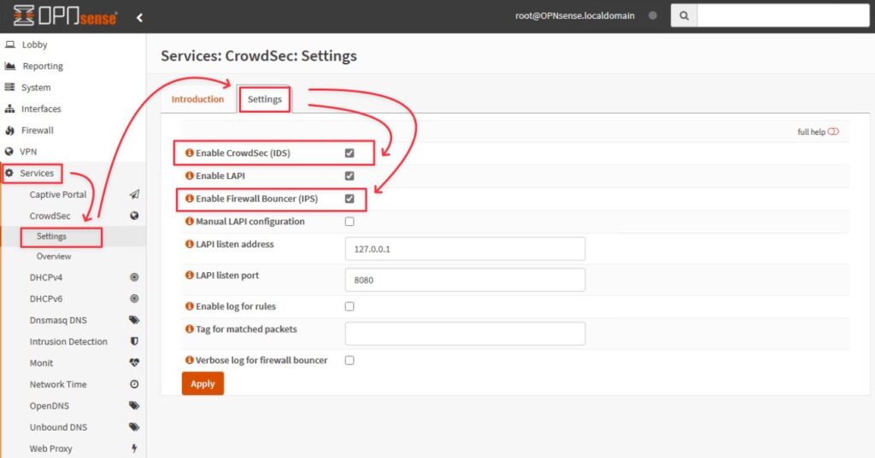Image resolution: width=875 pixels, height=458 pixels.
Task: Check Verbose log for firewall bouncer
Action: [x=349, y=361]
